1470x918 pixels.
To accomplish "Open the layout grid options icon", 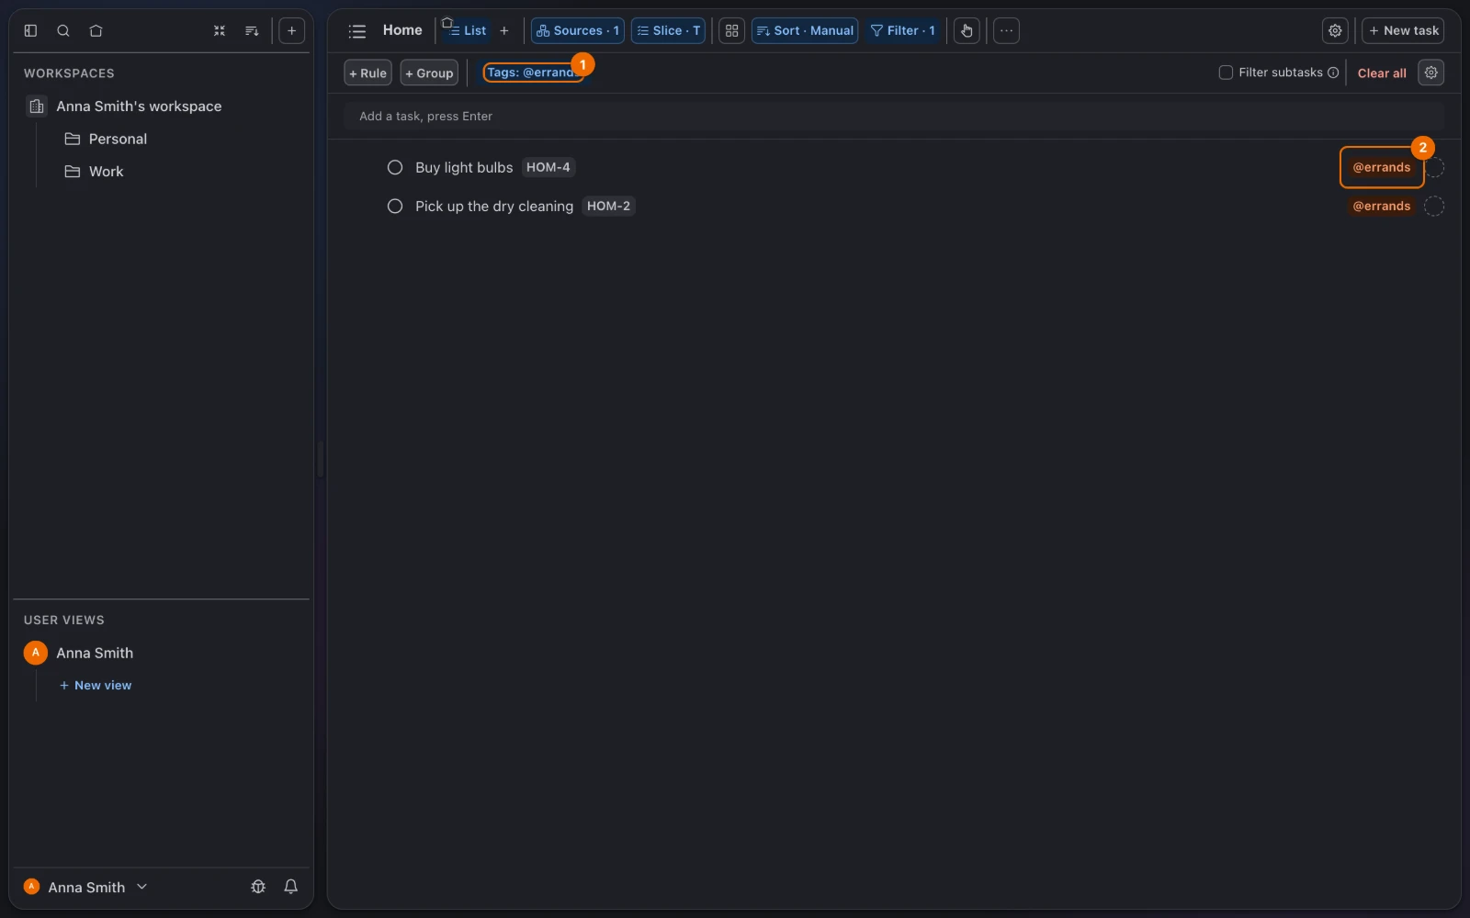I will click(x=732, y=30).
